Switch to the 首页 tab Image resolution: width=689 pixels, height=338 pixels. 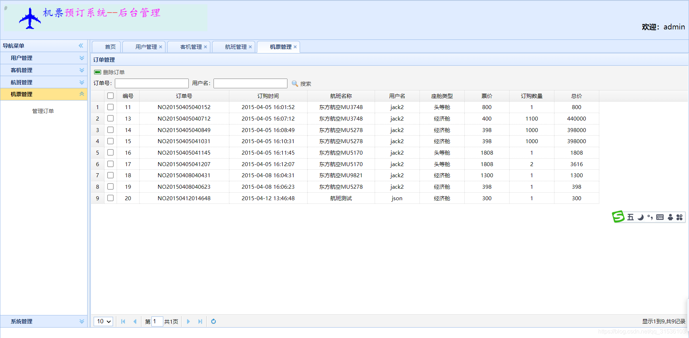click(x=110, y=47)
